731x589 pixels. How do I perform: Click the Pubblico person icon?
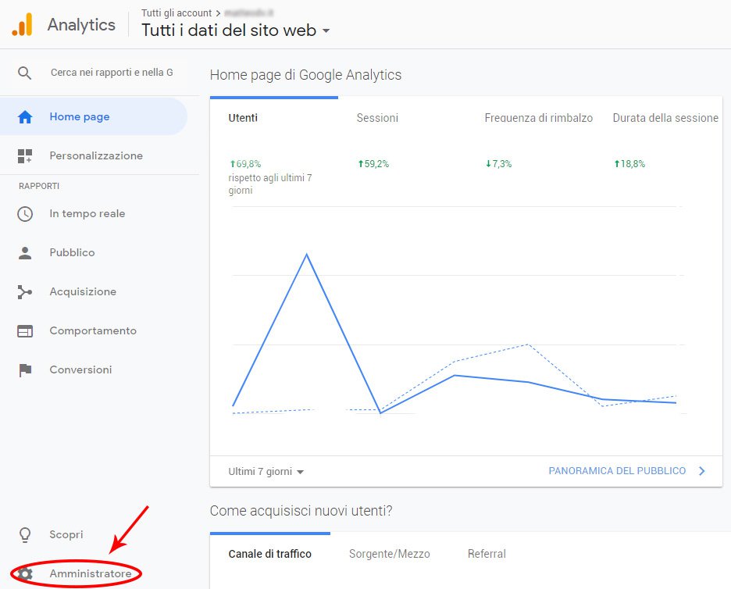(x=25, y=253)
